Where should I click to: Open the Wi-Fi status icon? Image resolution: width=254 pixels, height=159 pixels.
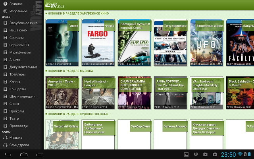point(240,154)
